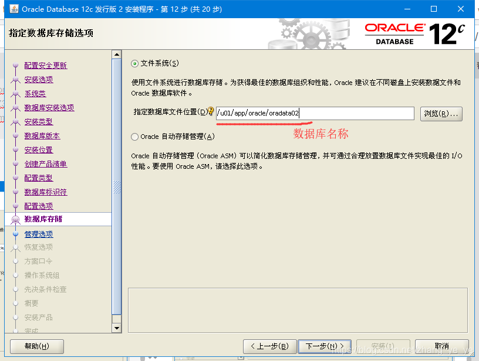This screenshot has height=361, width=479.
Task: Click the database file location input field
Action: point(315,114)
